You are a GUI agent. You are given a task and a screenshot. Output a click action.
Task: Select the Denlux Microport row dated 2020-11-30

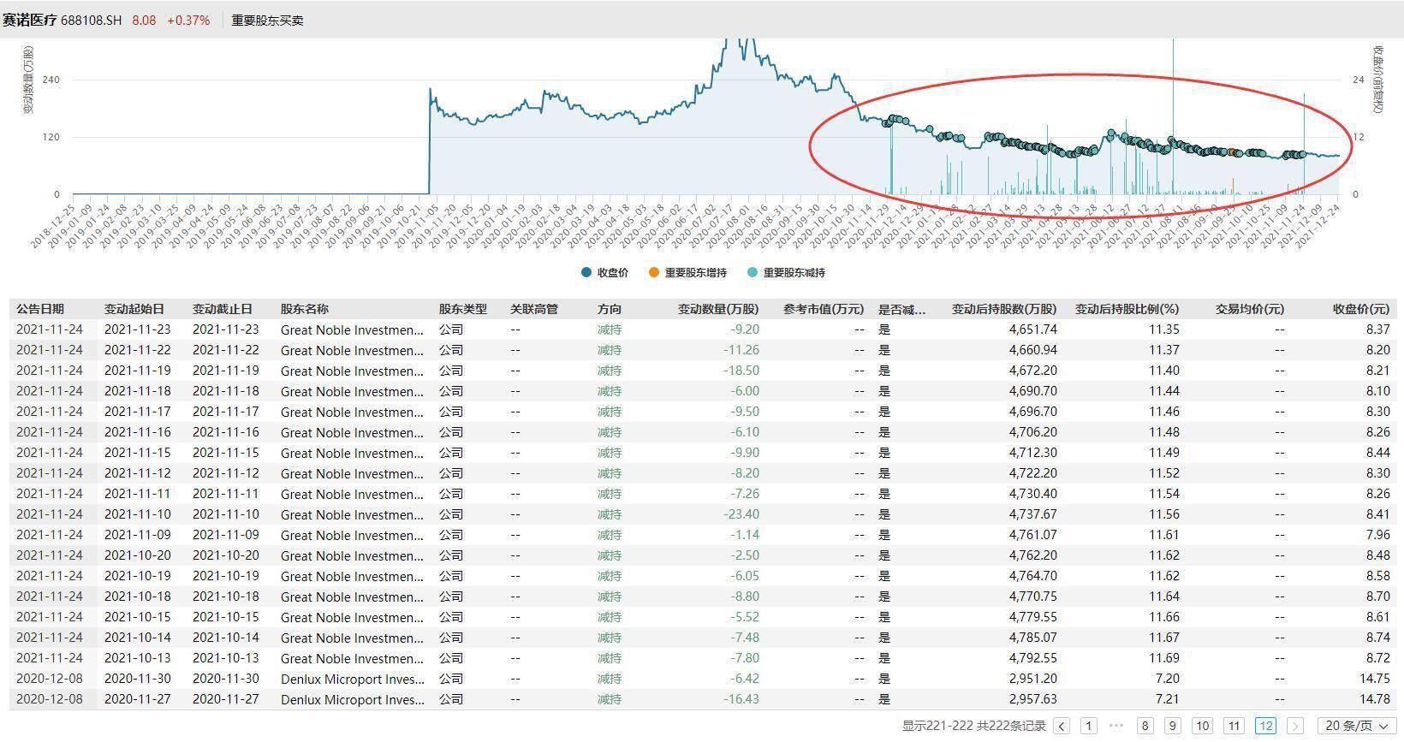(352, 679)
